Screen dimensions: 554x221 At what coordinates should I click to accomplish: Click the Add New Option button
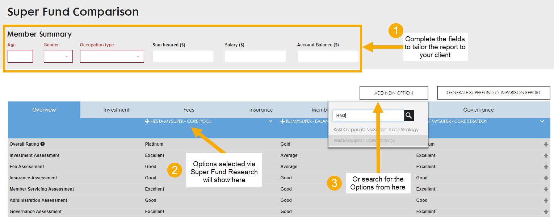click(x=394, y=93)
